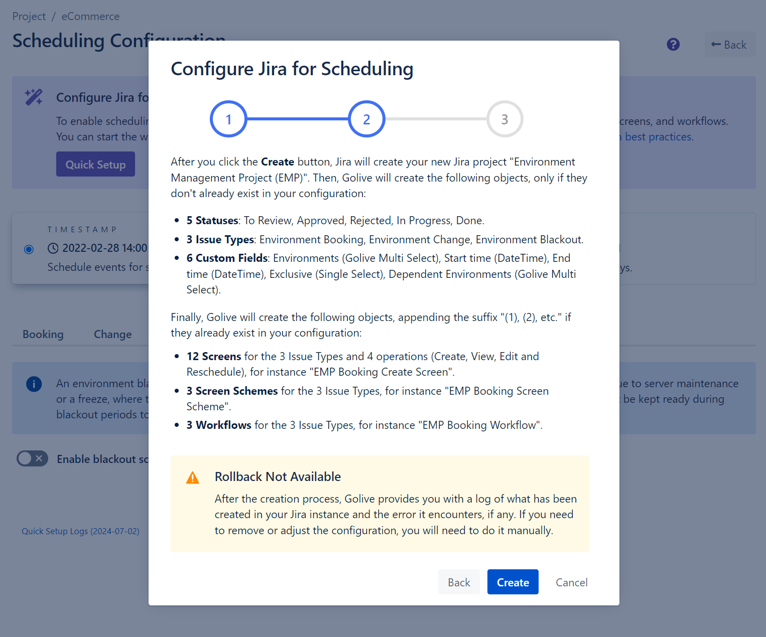Open Quick Setup Logs link
The image size is (766, 637).
pos(80,531)
